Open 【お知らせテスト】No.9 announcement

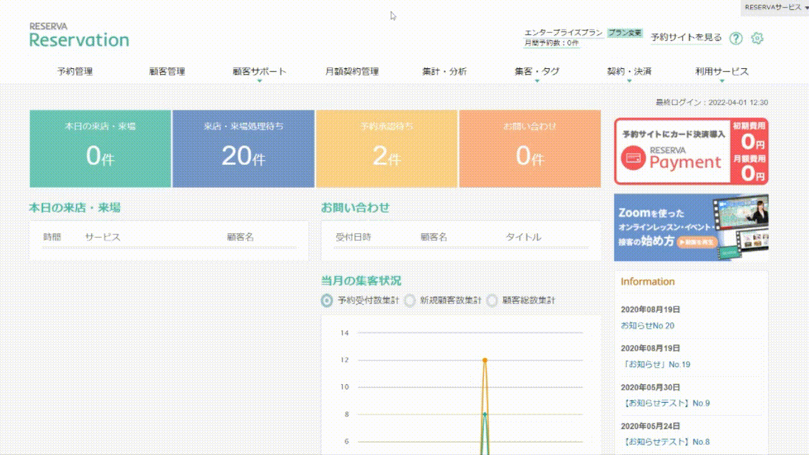666,403
